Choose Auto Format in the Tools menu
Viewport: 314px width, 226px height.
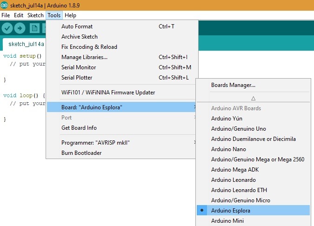tap(121, 27)
